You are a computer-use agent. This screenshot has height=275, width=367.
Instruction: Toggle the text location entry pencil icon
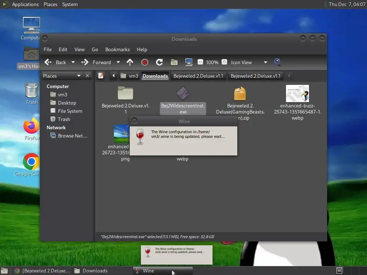101,76
